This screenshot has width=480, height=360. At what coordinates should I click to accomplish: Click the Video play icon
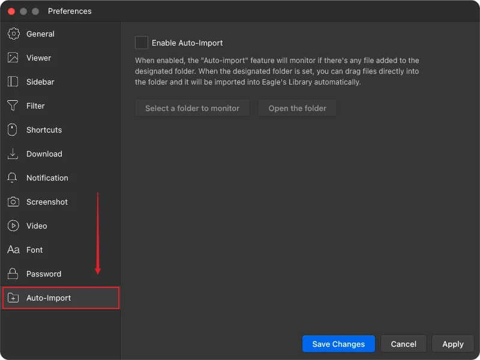[x=13, y=226]
